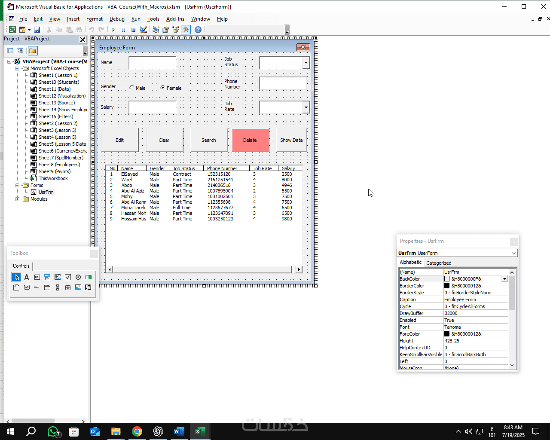
Task: Collapse the Forms folder in project tree
Action: [x=18, y=185]
